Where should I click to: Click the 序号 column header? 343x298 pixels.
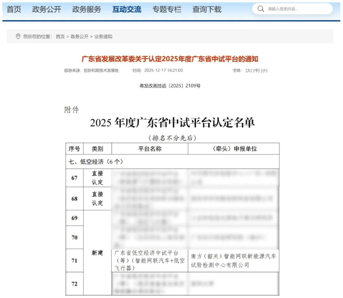pyautogui.click(x=74, y=149)
